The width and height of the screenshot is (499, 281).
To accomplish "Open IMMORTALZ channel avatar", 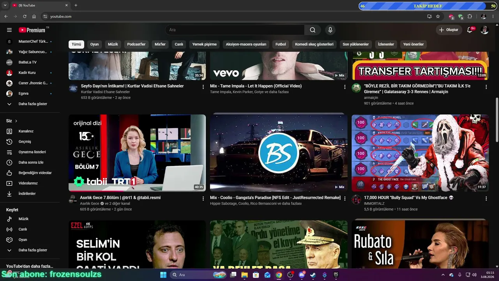I will click(356, 199).
